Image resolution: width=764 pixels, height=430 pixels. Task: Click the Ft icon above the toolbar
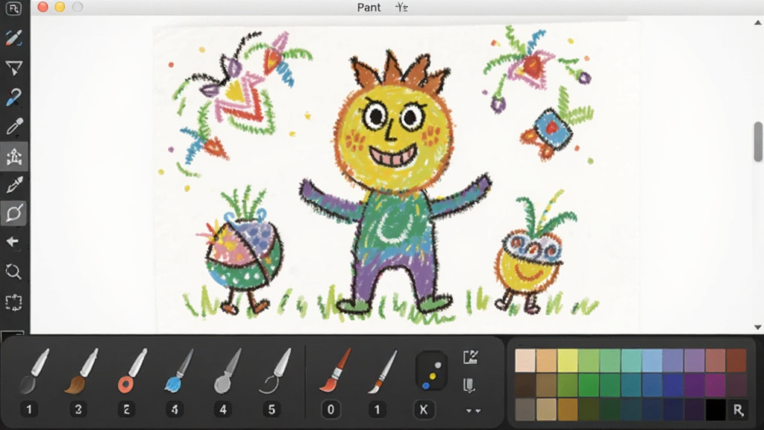tap(13, 8)
